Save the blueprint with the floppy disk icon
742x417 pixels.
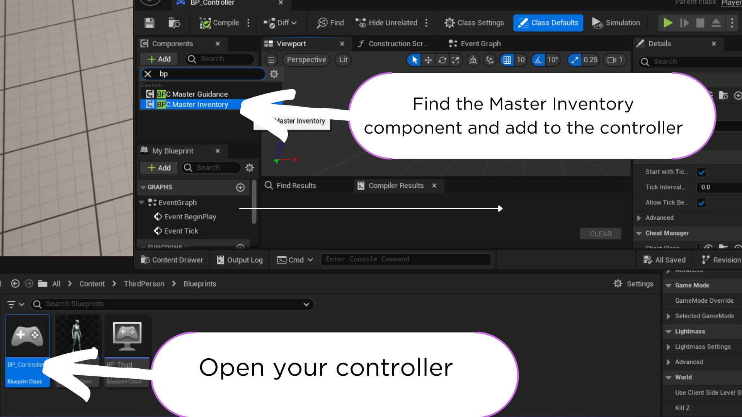(x=150, y=23)
